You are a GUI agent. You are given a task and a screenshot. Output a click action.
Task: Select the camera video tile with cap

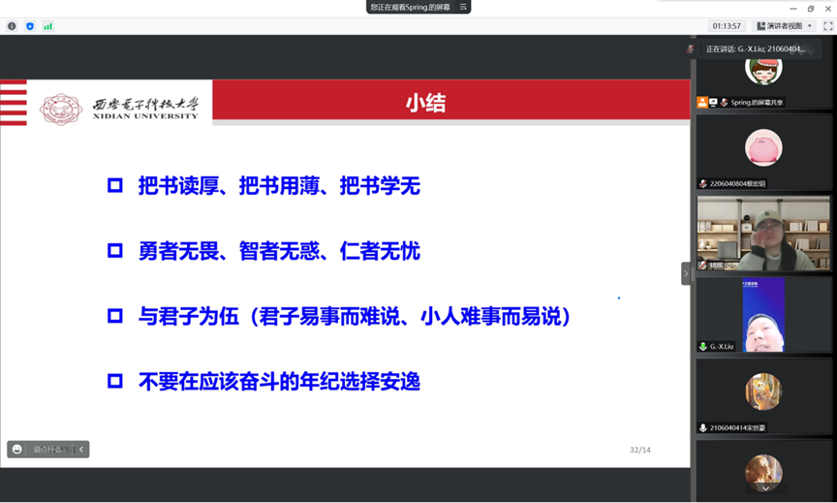pos(763,233)
